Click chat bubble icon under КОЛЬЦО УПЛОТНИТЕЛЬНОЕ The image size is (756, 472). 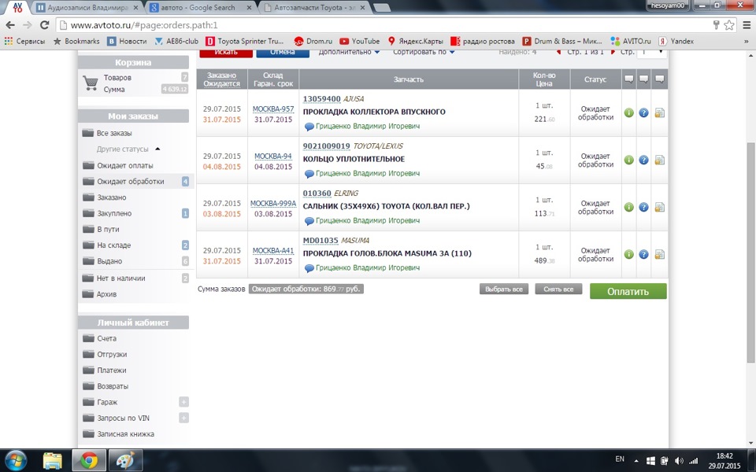point(309,174)
